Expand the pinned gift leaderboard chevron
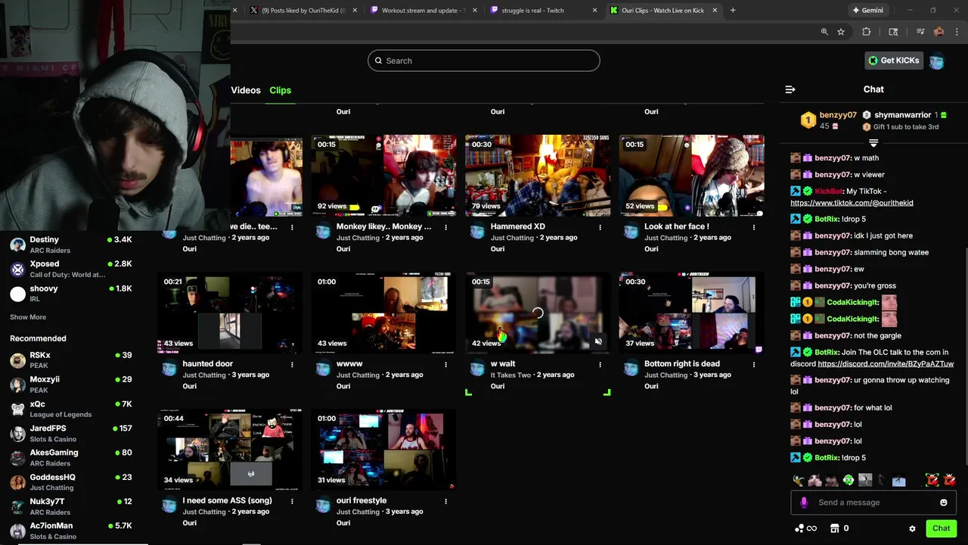Screen dimensions: 968x545 tap(873, 142)
